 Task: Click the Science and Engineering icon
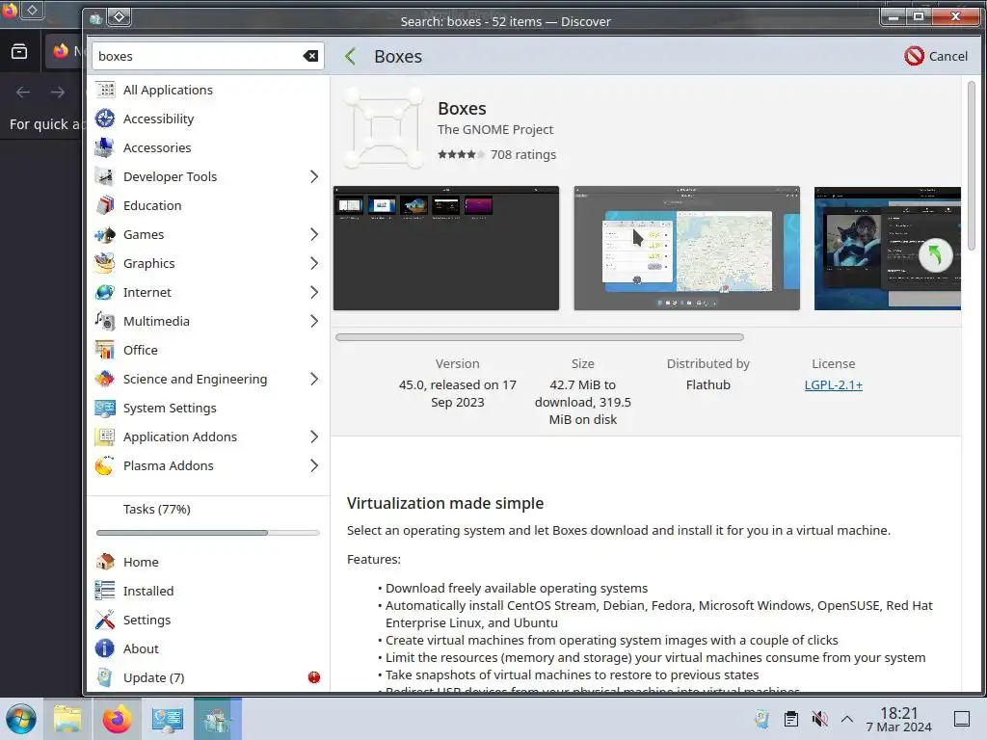104,379
